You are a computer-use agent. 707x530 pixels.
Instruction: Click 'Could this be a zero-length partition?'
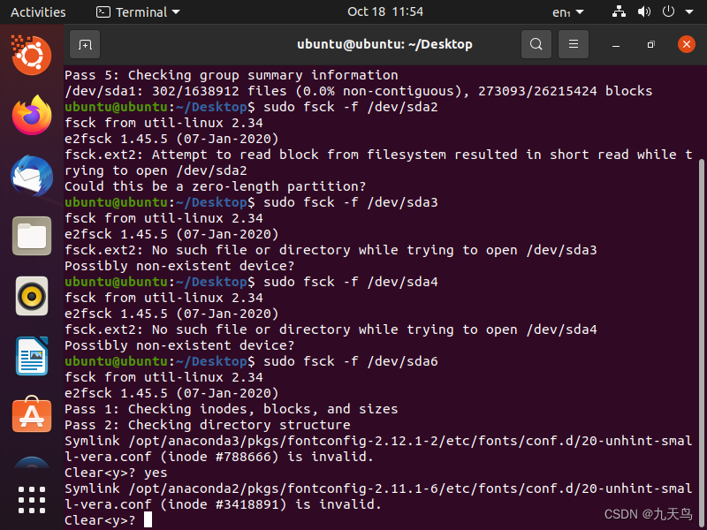(x=215, y=186)
